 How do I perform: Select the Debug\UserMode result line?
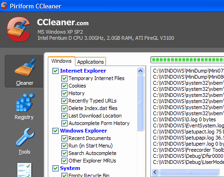point(188,162)
